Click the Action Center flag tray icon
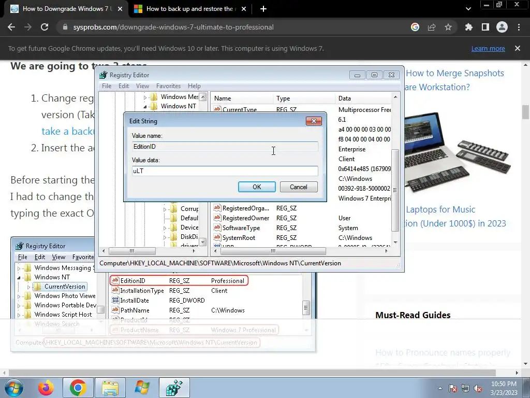Screen dimensions: 530x398 click(x=453, y=388)
